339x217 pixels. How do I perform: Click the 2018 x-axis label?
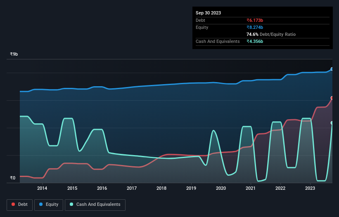(161, 188)
